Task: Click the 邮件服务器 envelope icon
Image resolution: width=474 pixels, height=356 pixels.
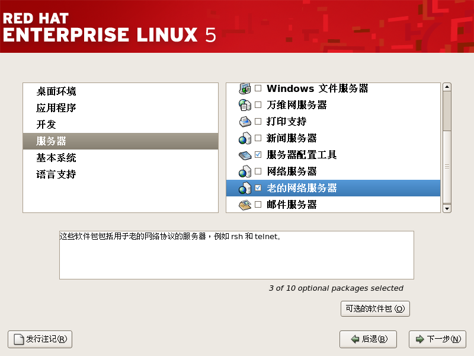Action: pos(245,205)
